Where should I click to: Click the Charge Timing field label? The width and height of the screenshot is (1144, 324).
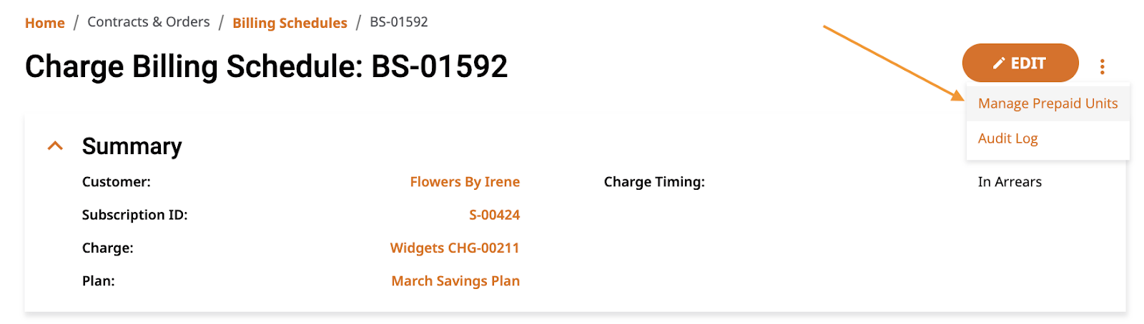(654, 182)
